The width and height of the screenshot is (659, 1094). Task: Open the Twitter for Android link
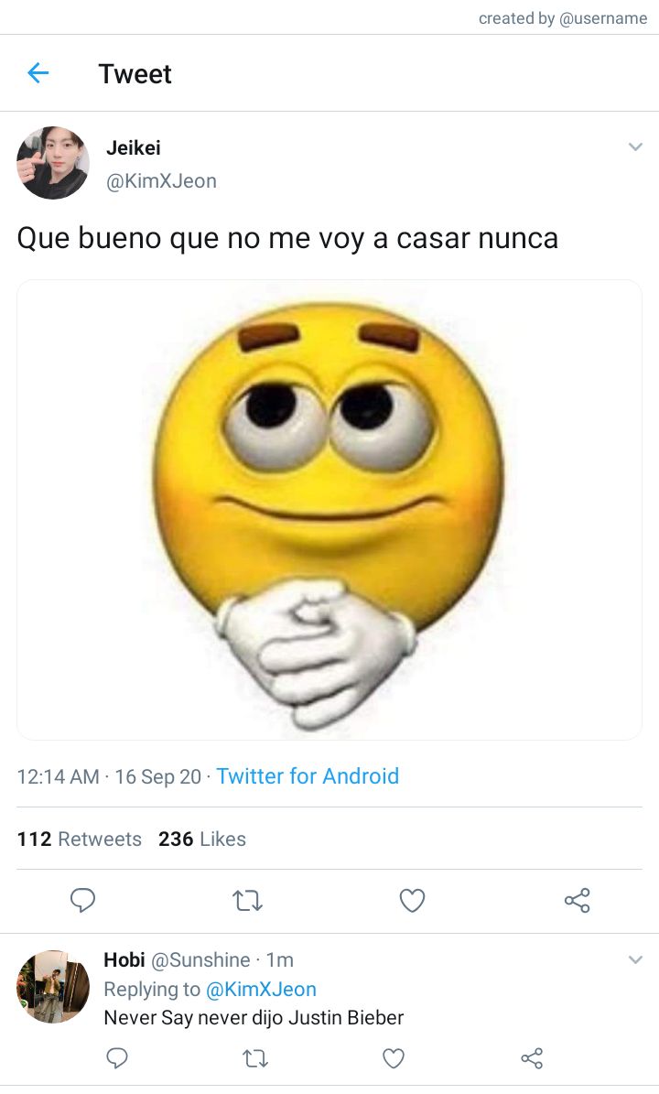point(308,775)
